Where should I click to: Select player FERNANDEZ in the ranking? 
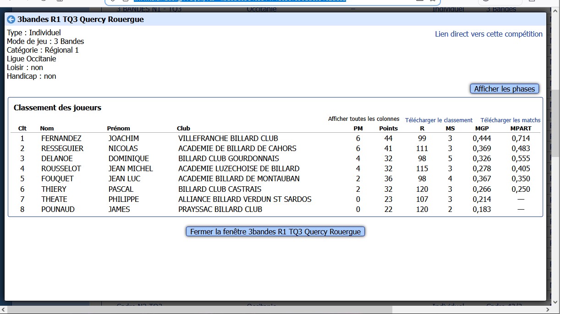pos(61,138)
